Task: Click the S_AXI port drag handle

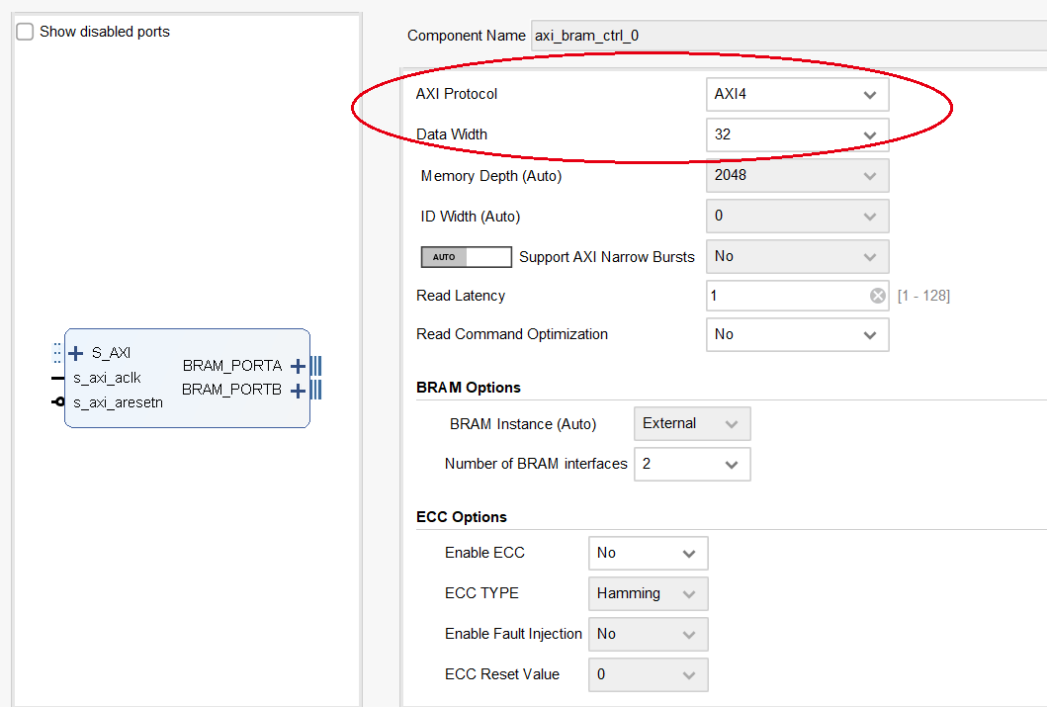Action: 56,353
